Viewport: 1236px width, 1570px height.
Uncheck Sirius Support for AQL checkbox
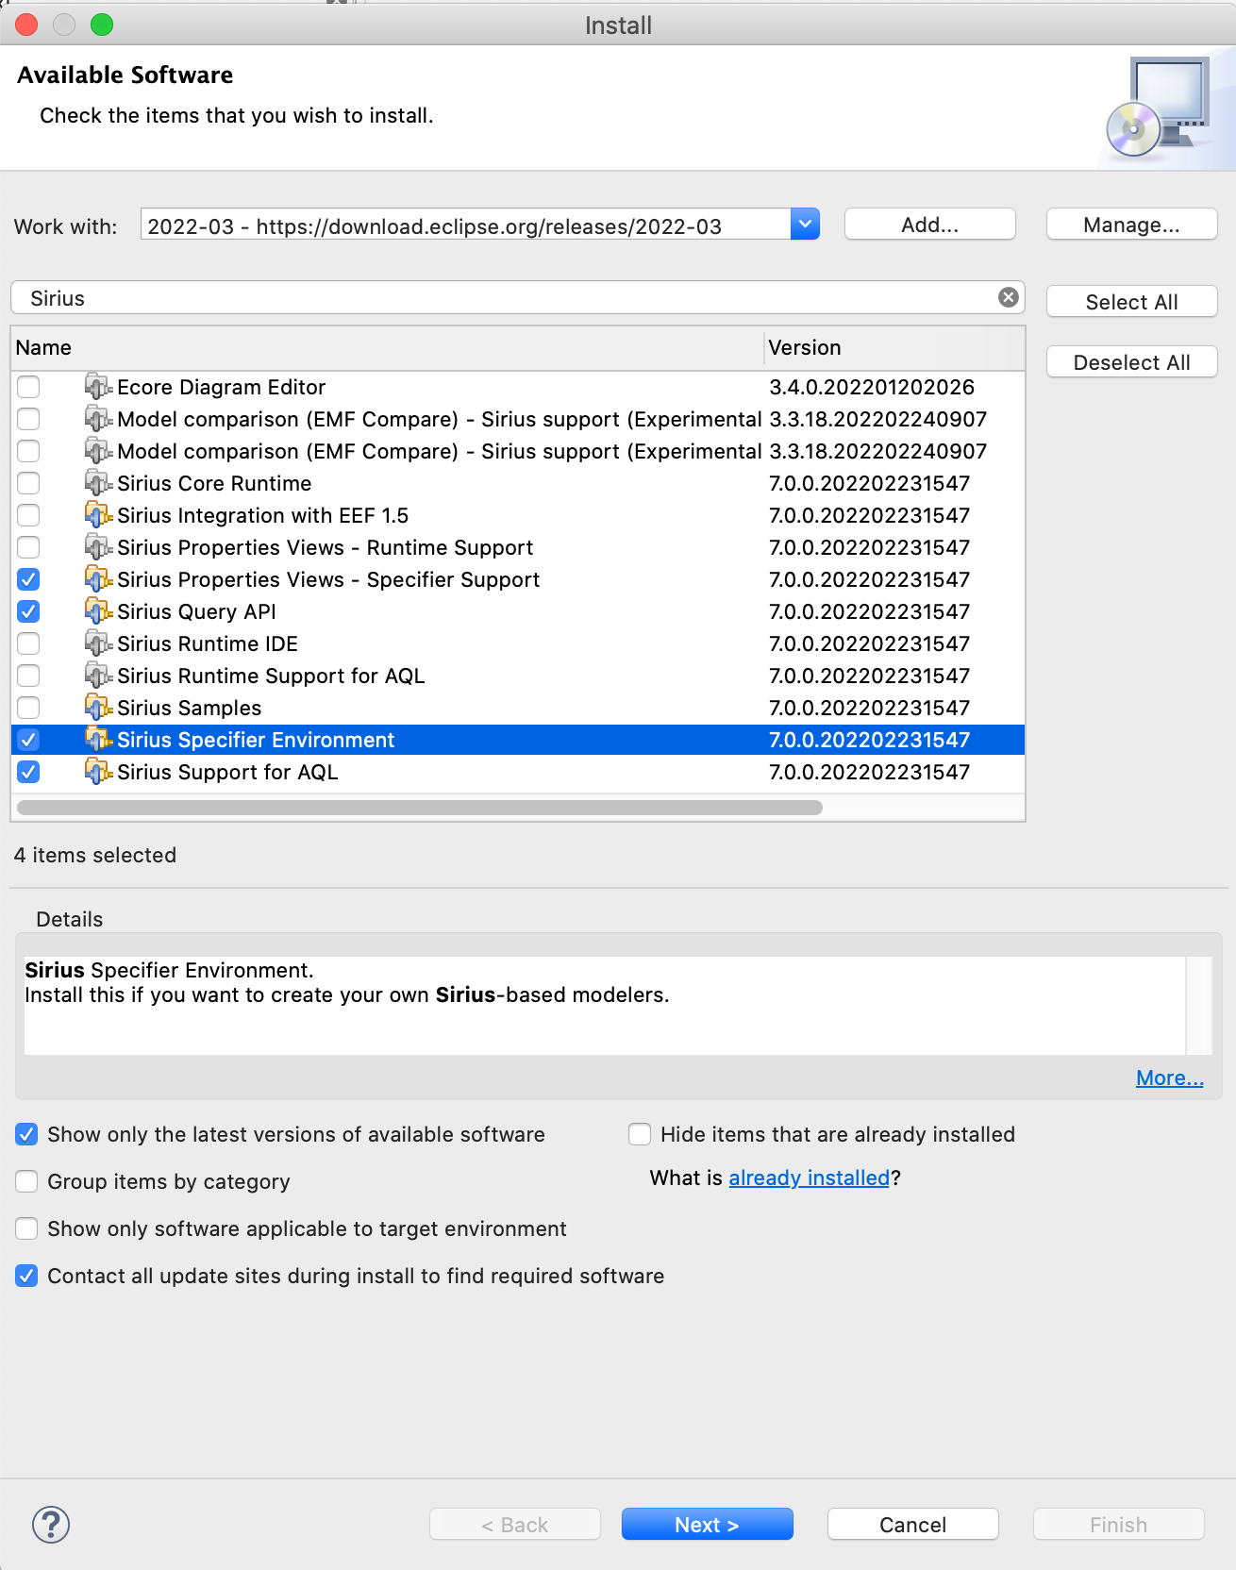(28, 772)
